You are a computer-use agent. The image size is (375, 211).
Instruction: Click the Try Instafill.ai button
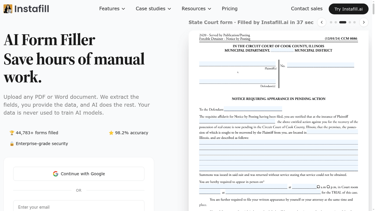tap(349, 9)
